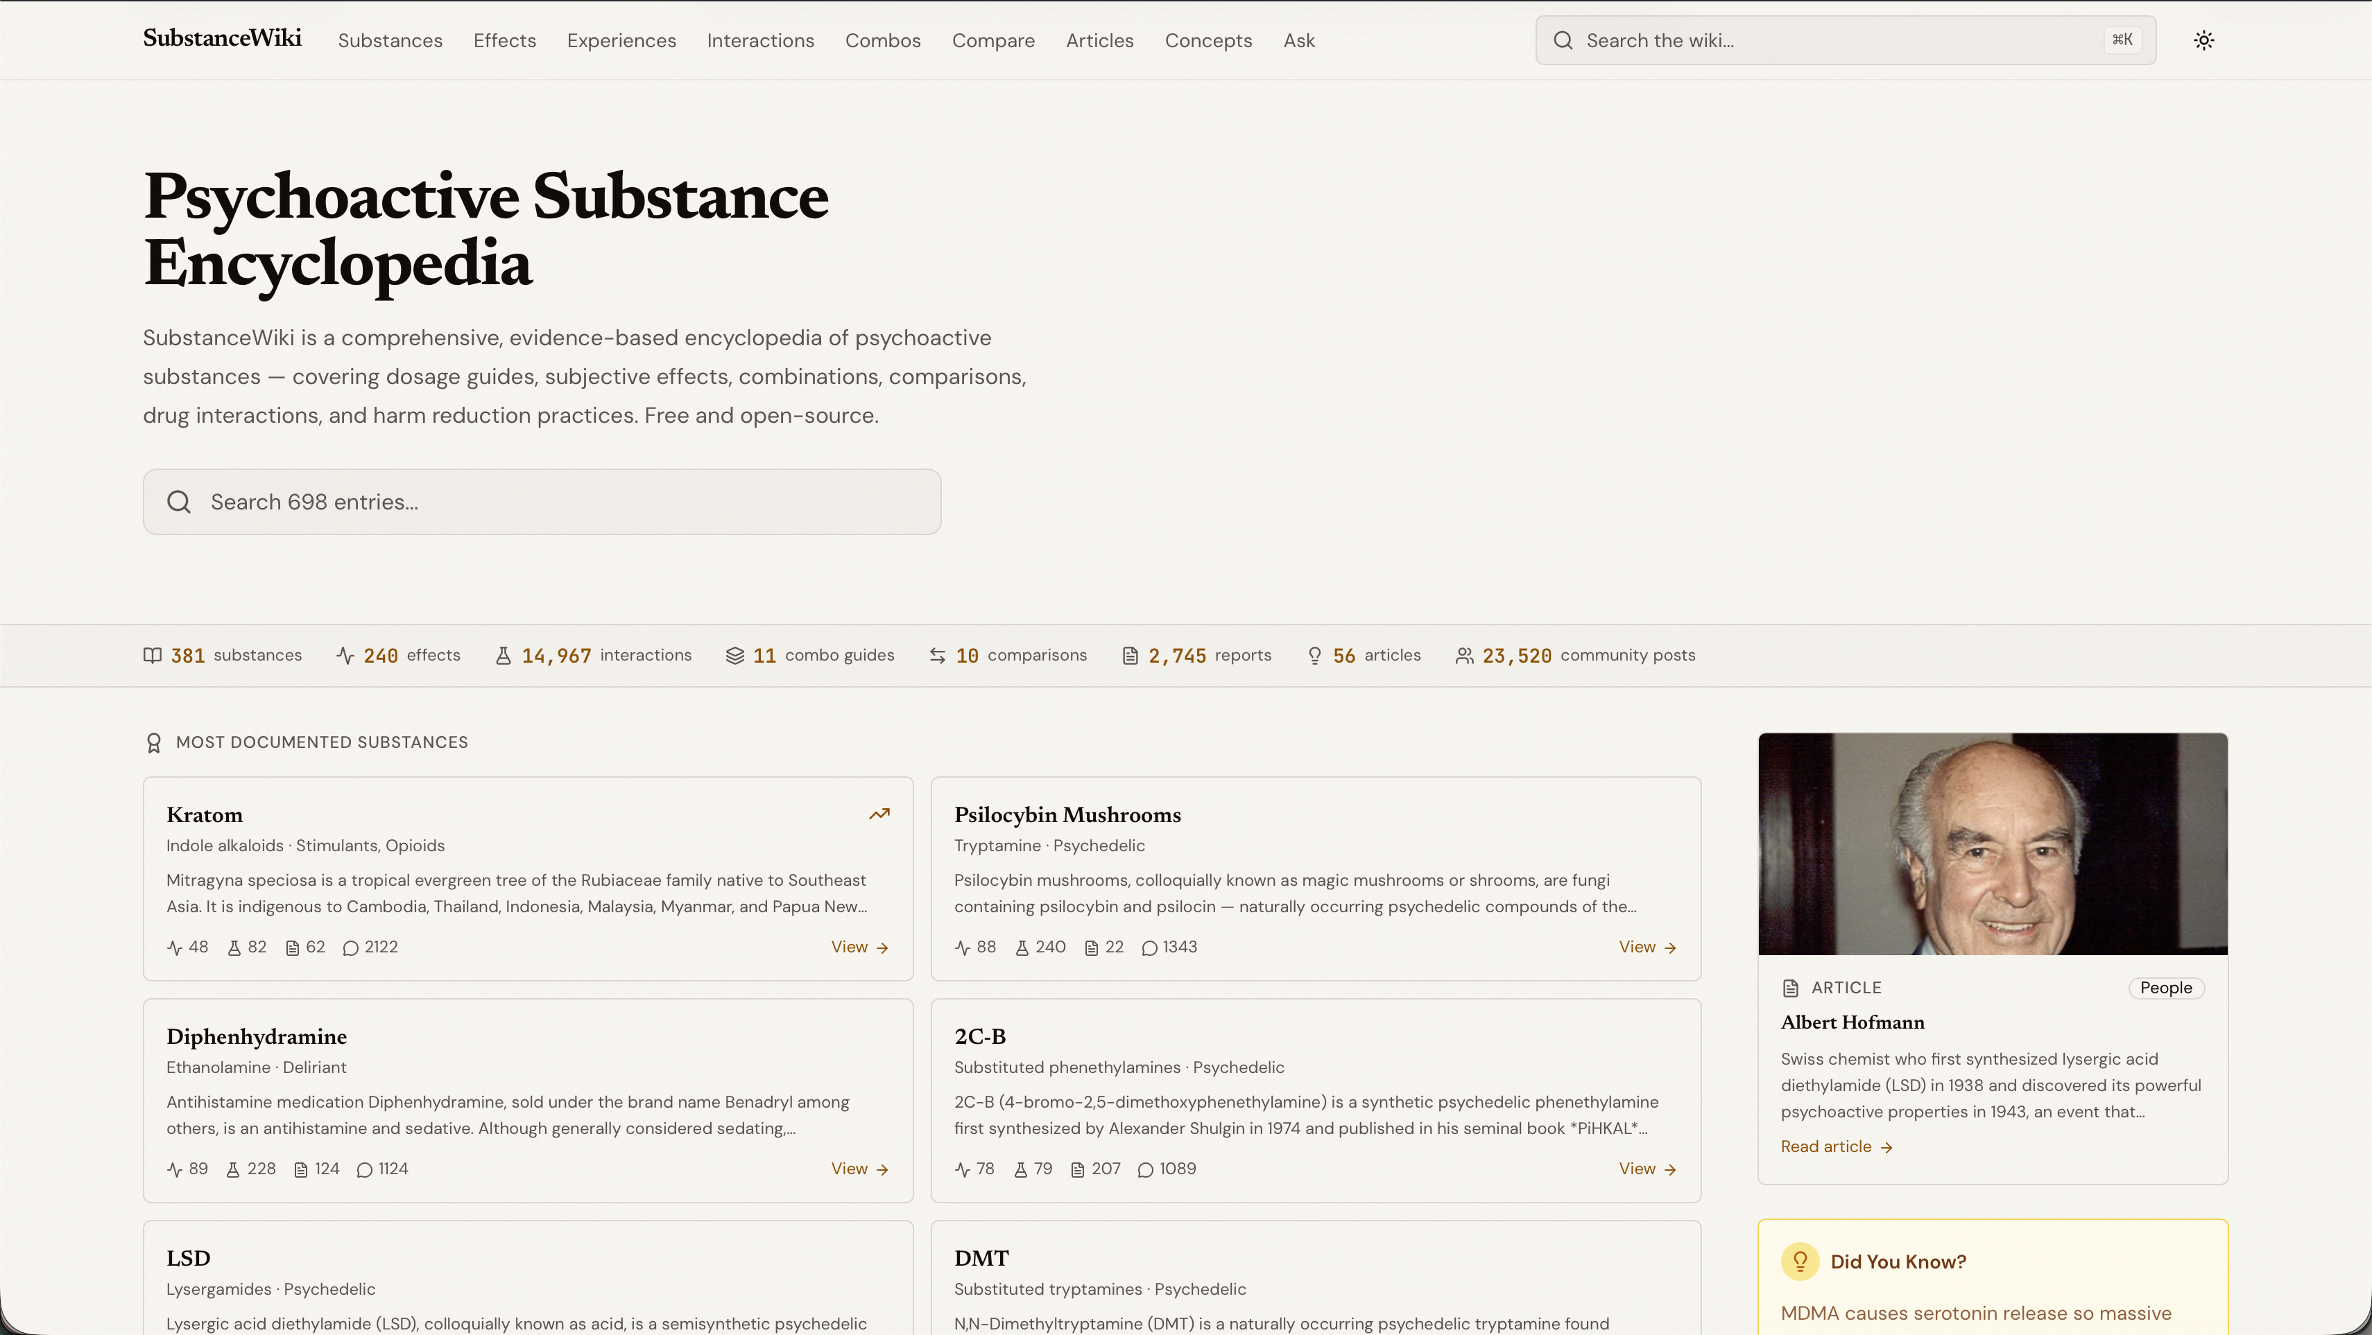Click Psilocybin Mushrooms flask icon with 240
Viewport: 2372px width, 1335px height.
click(x=1022, y=948)
